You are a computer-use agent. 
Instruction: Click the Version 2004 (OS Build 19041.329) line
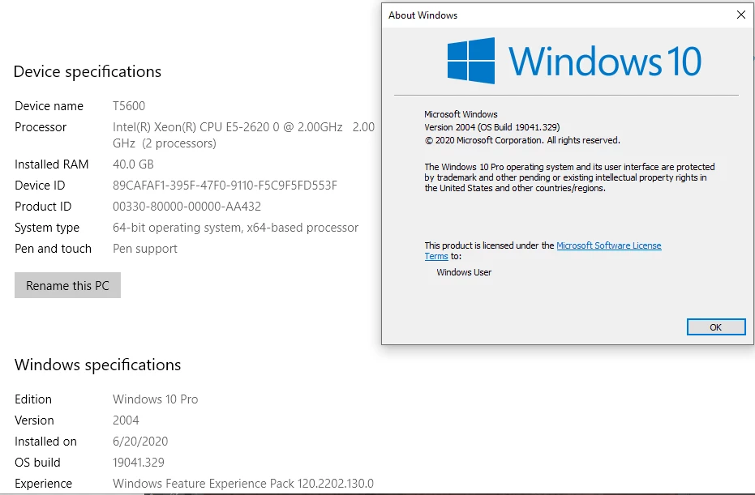click(491, 127)
